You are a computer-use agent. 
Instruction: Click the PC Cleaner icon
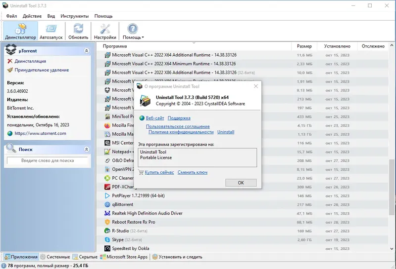click(107, 178)
